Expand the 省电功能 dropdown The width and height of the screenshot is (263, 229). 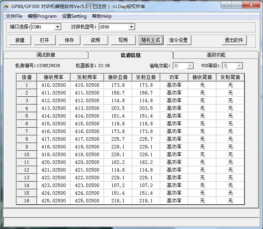[x=190, y=66]
